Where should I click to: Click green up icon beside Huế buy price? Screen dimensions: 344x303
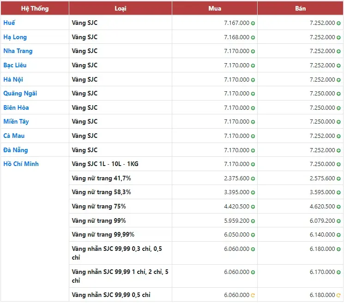(x=253, y=23)
